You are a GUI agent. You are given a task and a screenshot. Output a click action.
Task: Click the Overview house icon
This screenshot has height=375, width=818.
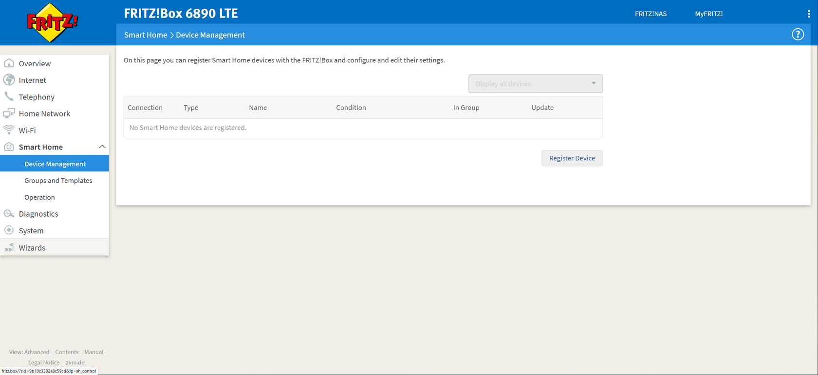tap(9, 63)
